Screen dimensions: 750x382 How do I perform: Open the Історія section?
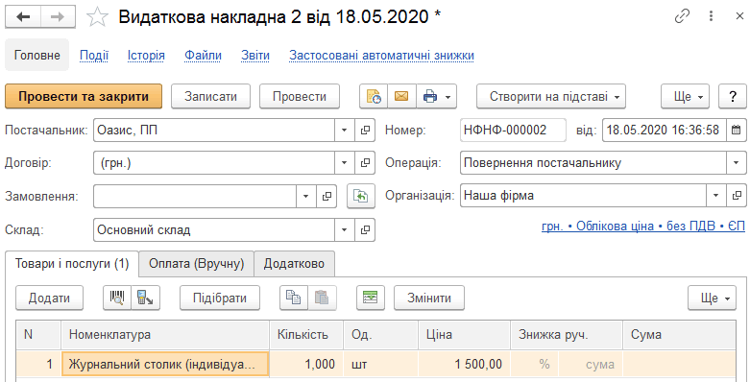(x=146, y=56)
